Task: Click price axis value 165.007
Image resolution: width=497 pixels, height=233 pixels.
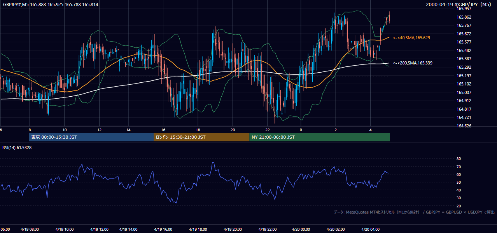Action: pos(464,92)
